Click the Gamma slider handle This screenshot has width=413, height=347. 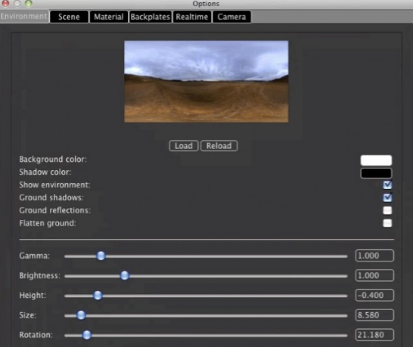click(101, 256)
